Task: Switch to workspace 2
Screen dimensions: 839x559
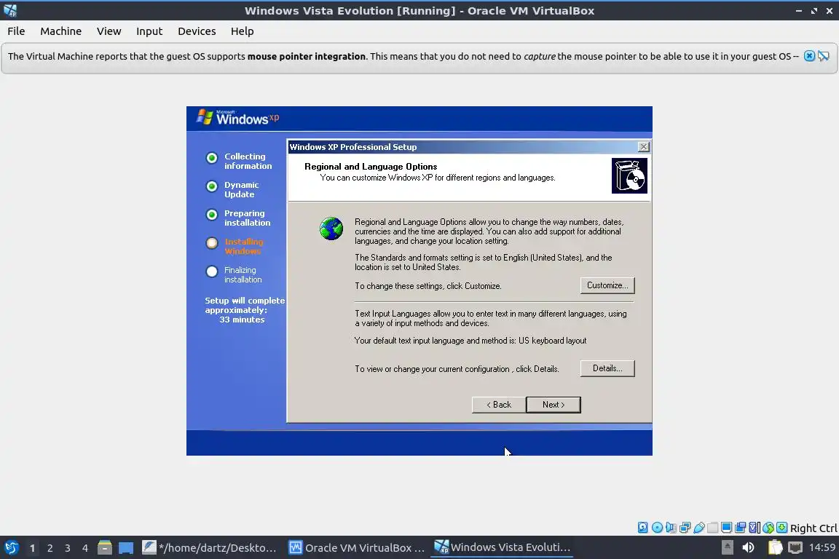Action: [x=50, y=548]
